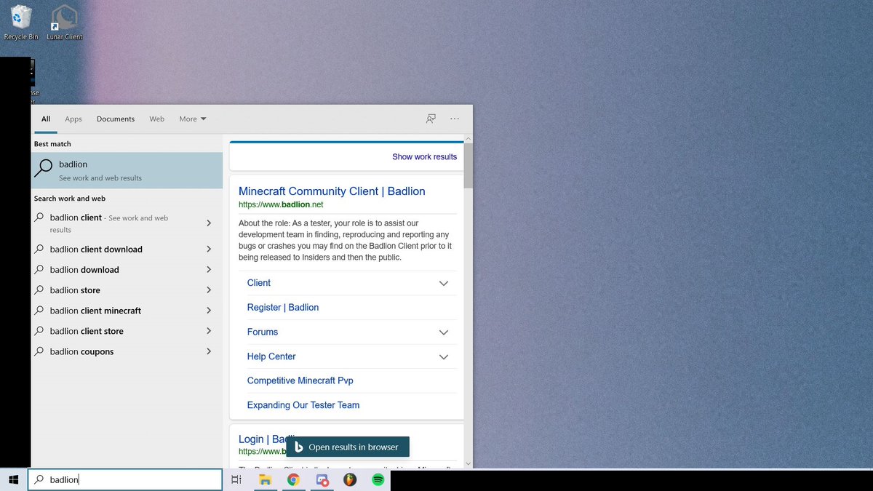Viewport: 873px width, 491px height.
Task: Click the scrollbar down arrow in results
Action: [x=468, y=463]
